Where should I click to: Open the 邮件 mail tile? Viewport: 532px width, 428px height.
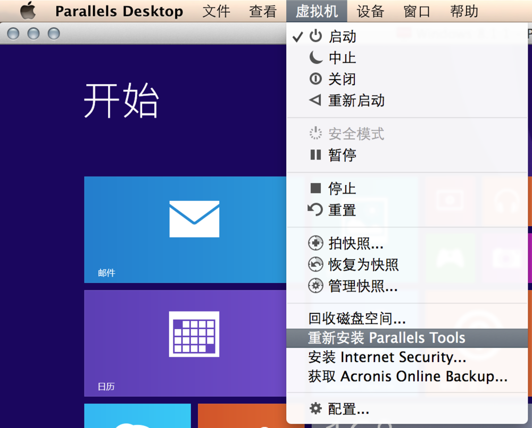(x=185, y=230)
